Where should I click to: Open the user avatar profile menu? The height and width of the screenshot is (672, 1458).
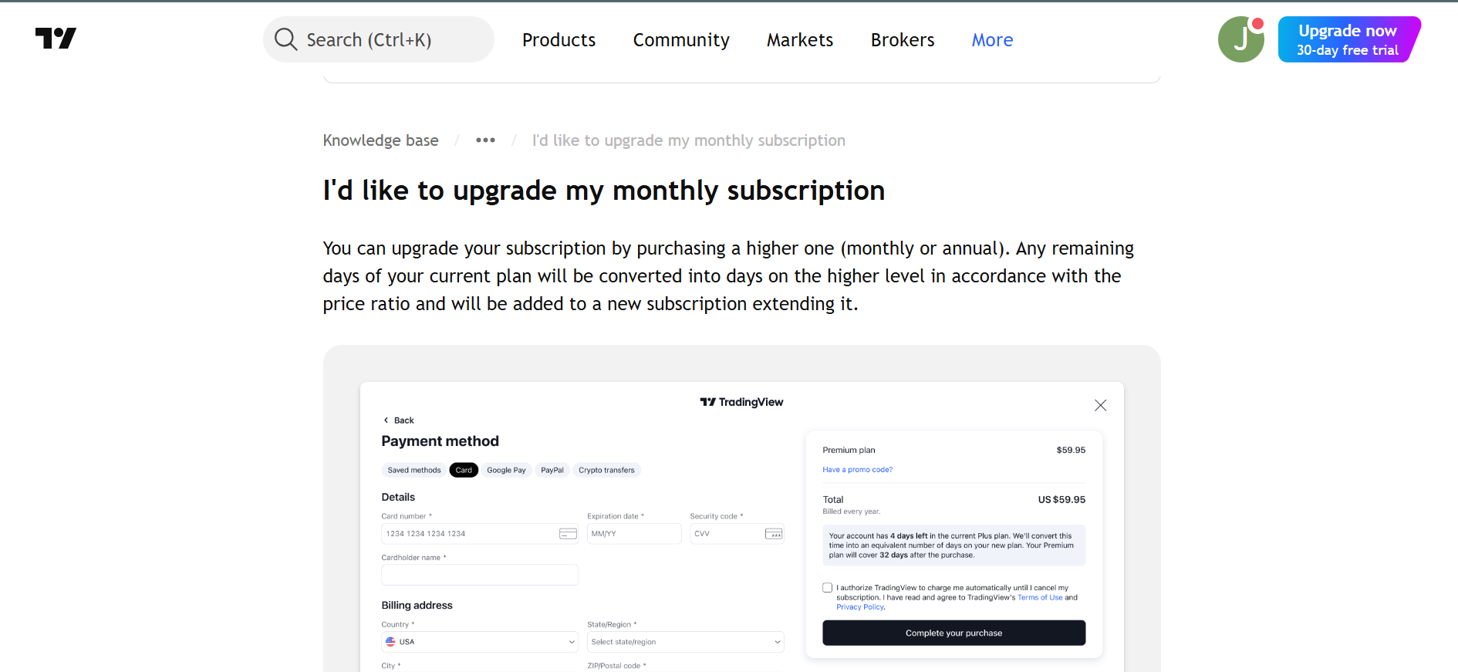point(1240,39)
